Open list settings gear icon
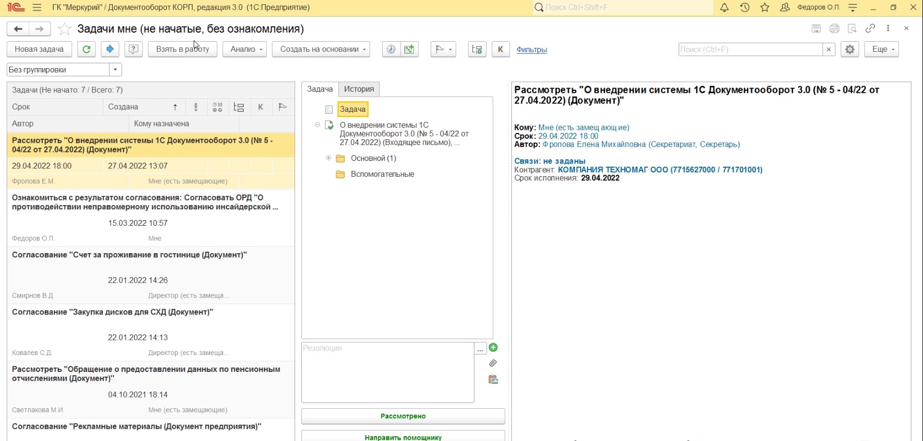Image resolution: width=923 pixels, height=441 pixels. pos(850,49)
